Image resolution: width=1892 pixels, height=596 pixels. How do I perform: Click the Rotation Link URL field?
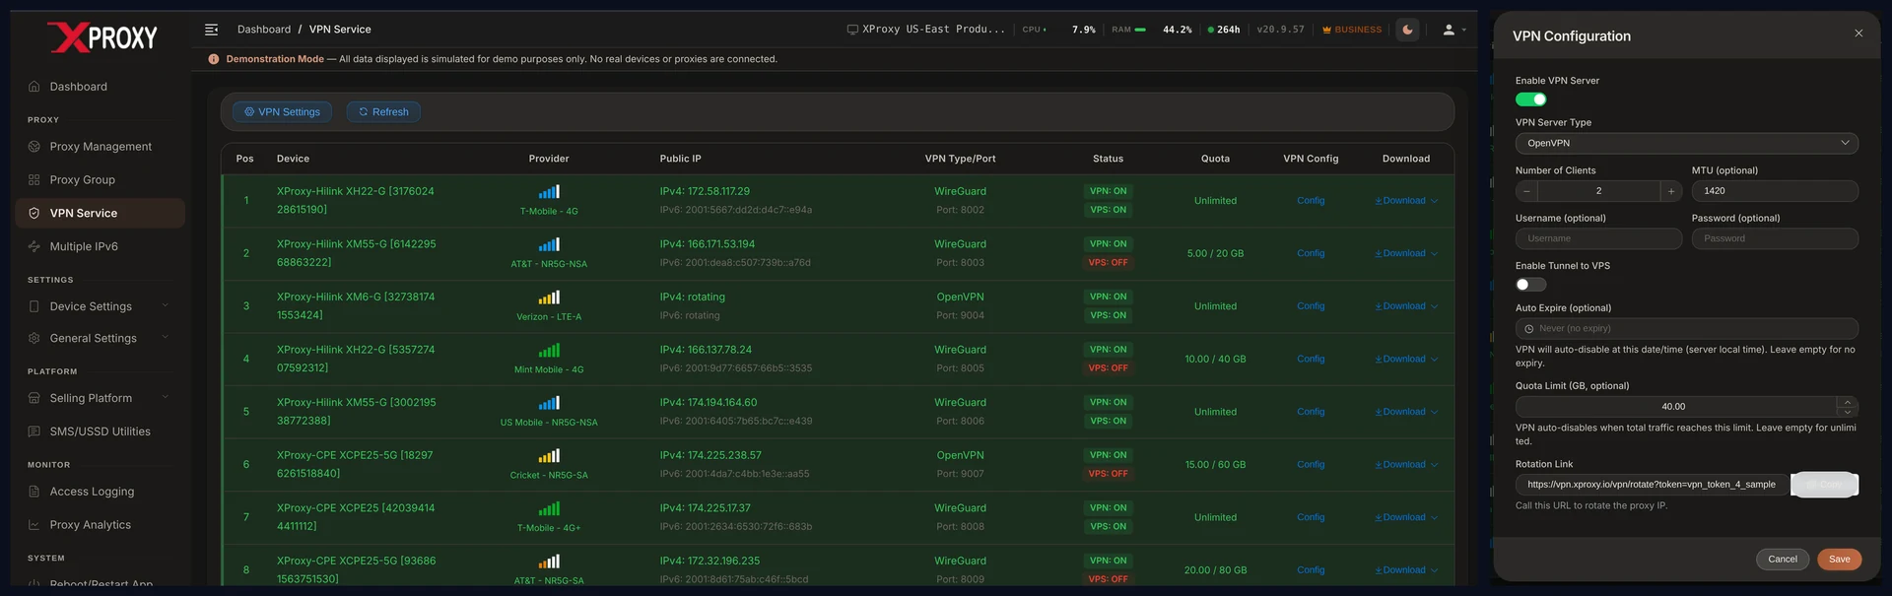pyautogui.click(x=1652, y=485)
